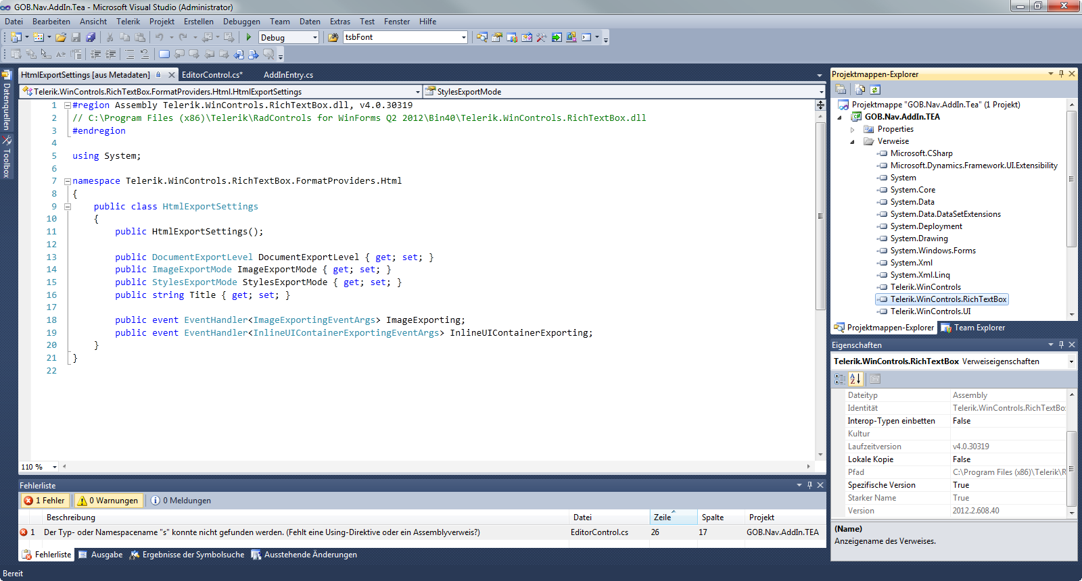This screenshot has width=1082, height=581.
Task: Refresh the Projektmappen-Explorer tree
Action: point(875,89)
